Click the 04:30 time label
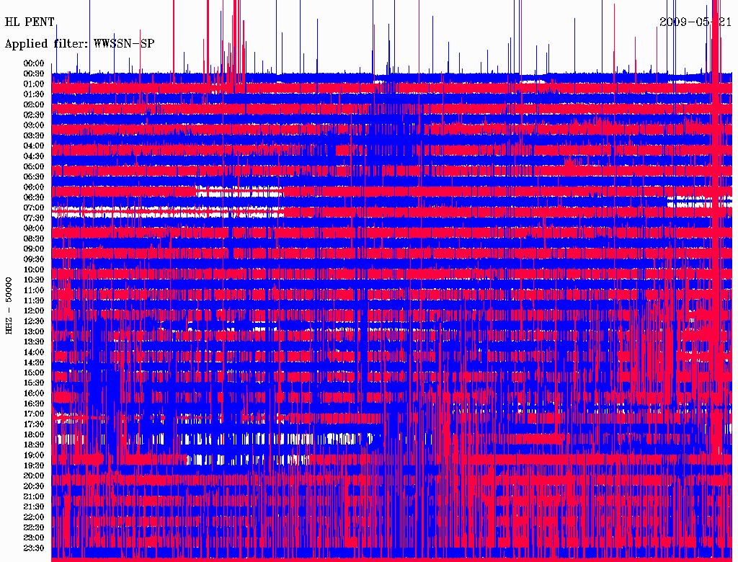This screenshot has height=562, width=738. pyautogui.click(x=34, y=156)
